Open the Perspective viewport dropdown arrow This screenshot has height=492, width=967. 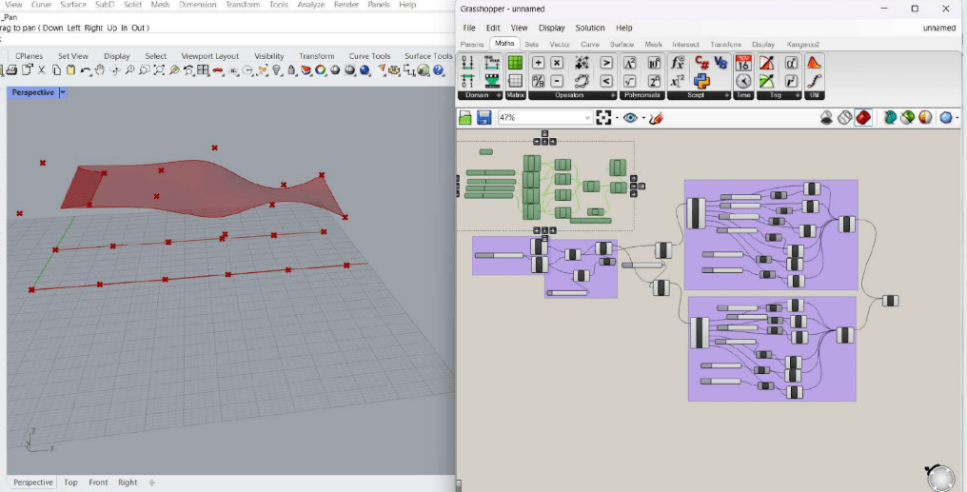[x=63, y=92]
